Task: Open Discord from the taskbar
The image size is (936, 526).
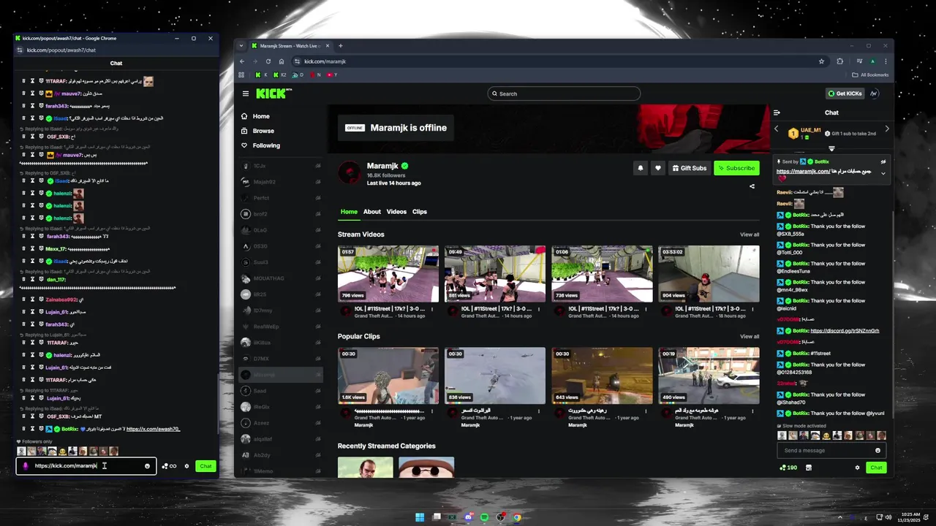Action: 468,517
